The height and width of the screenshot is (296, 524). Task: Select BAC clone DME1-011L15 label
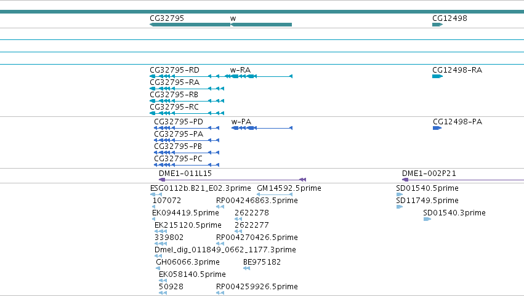tap(185, 174)
